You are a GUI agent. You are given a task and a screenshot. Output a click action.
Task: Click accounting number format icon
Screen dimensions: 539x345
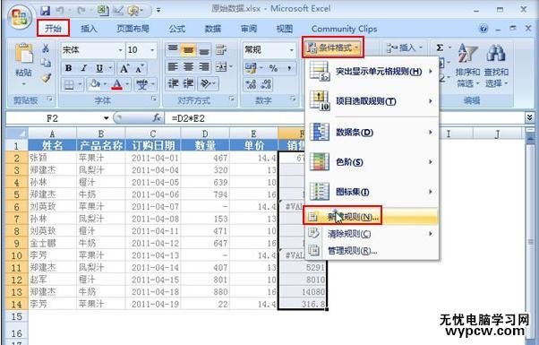(x=251, y=68)
